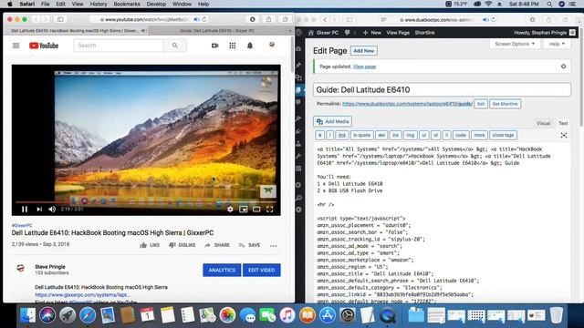Focus the YouTube search field

(119, 46)
